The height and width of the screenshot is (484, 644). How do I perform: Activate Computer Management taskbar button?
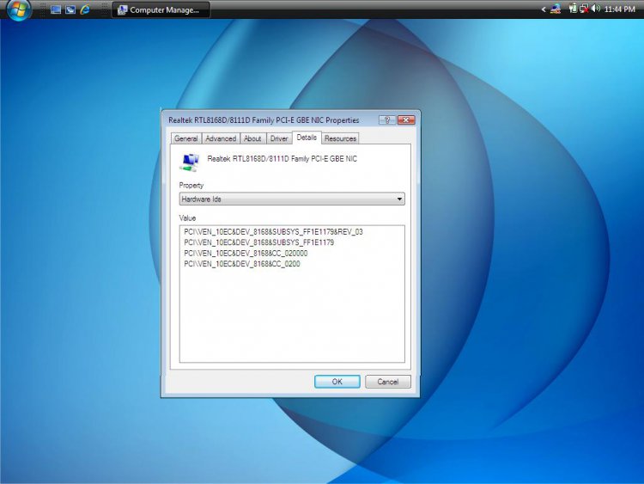tap(161, 9)
